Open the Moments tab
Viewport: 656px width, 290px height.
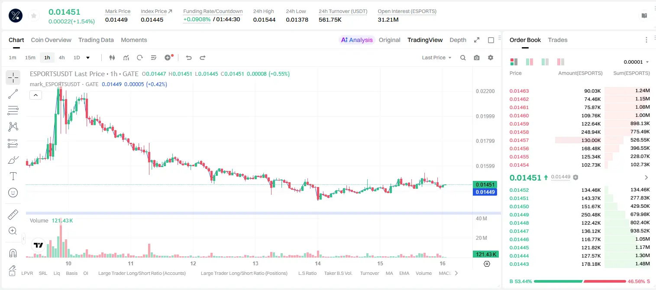tap(134, 40)
